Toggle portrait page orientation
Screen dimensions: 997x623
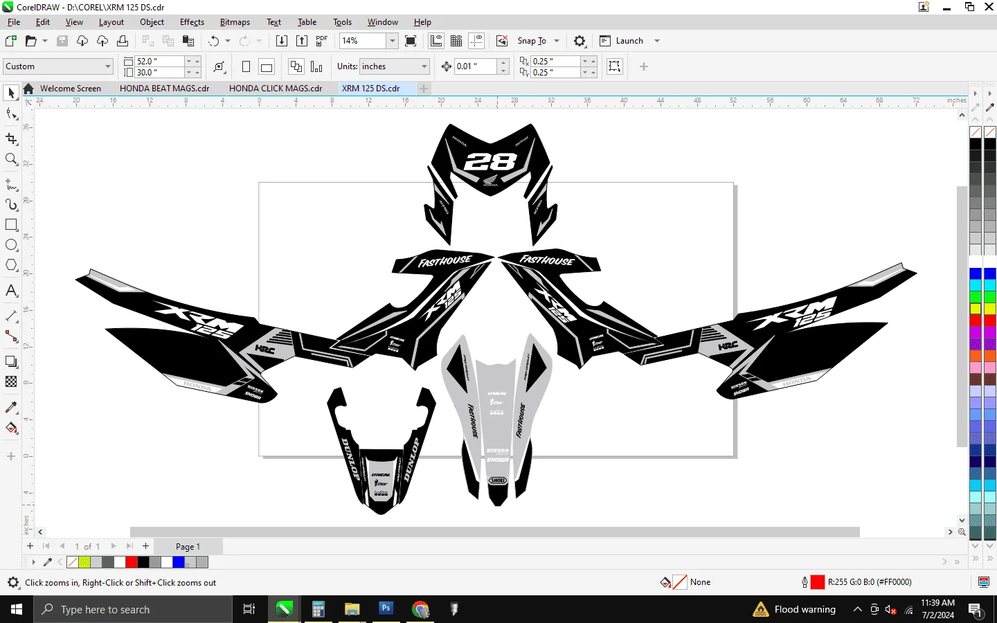pos(246,66)
